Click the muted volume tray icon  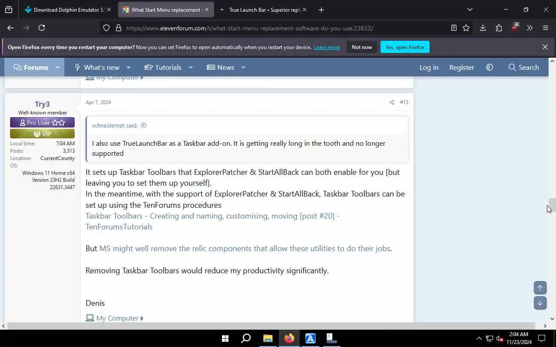pyautogui.click(x=500, y=338)
